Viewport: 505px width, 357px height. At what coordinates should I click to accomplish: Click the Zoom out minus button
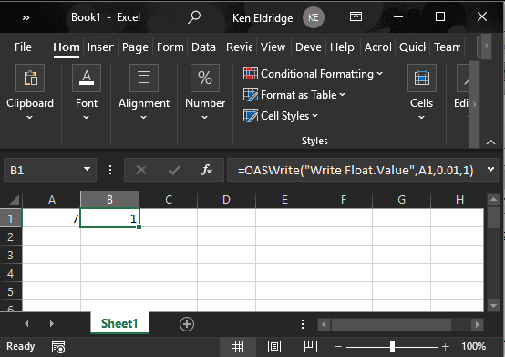(338, 347)
